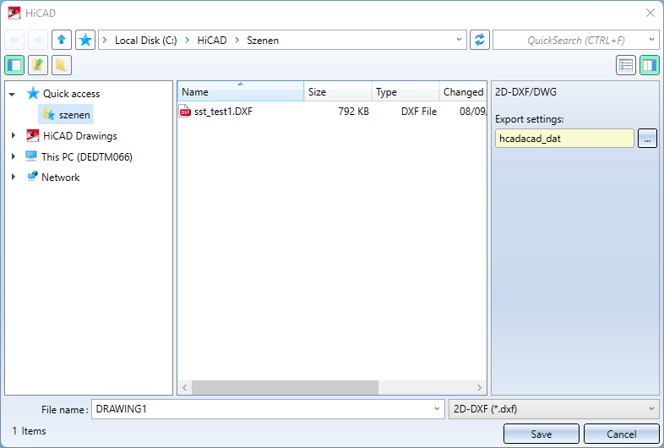Browse export settings with ellipsis button
664x448 pixels.
click(647, 139)
